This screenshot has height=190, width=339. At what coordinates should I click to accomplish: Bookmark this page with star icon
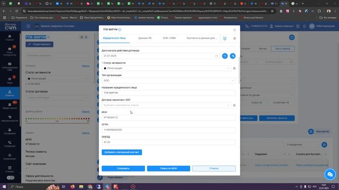pos(272,11)
